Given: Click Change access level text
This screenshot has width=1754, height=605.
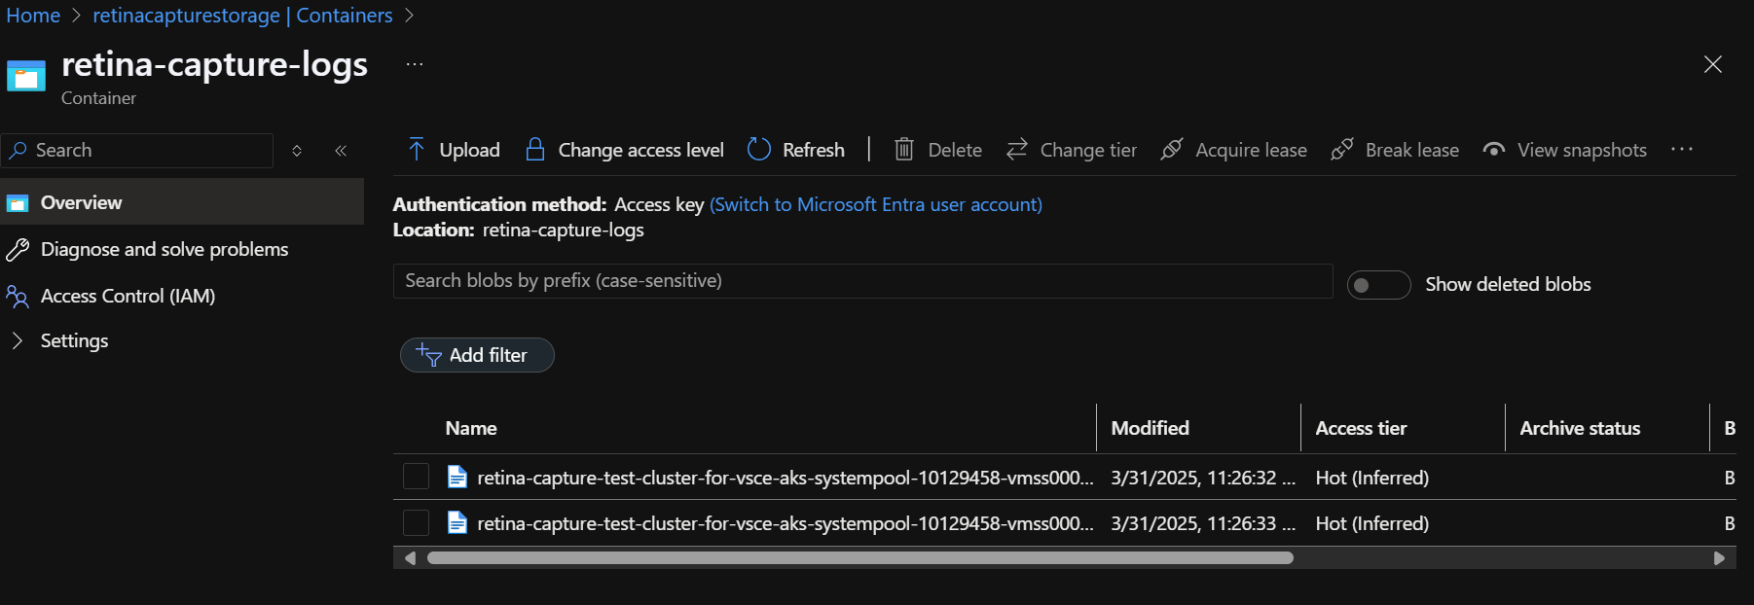Looking at the screenshot, I should coord(641,150).
